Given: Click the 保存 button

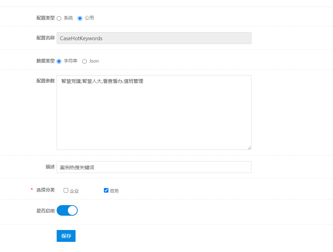Looking at the screenshot, I should pyautogui.click(x=66, y=236).
